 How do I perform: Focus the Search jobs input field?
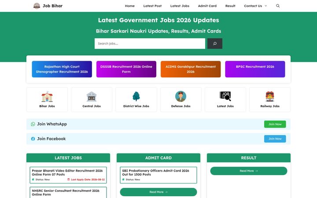coord(150,44)
